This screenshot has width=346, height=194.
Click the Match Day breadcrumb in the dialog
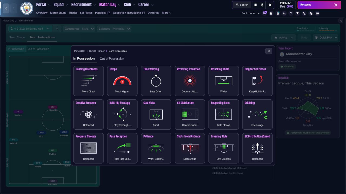click(80, 51)
